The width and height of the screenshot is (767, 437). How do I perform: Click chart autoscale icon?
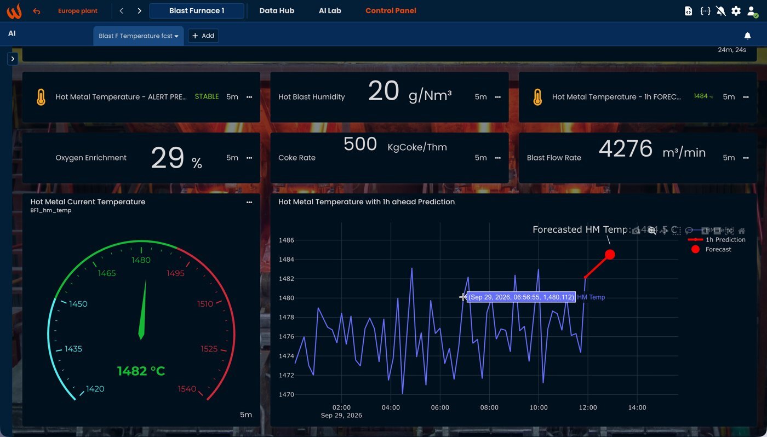click(729, 231)
